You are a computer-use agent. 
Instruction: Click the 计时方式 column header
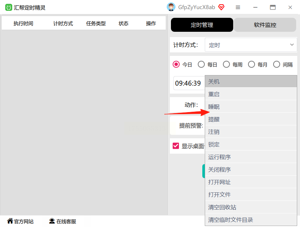(x=63, y=23)
